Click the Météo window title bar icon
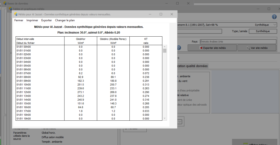This screenshot has width=280, height=145. [16, 14]
